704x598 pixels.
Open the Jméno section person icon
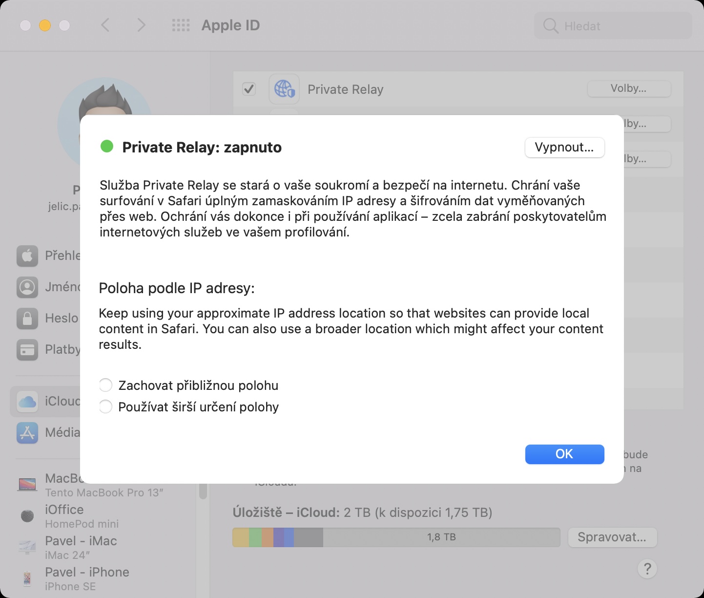(x=27, y=287)
